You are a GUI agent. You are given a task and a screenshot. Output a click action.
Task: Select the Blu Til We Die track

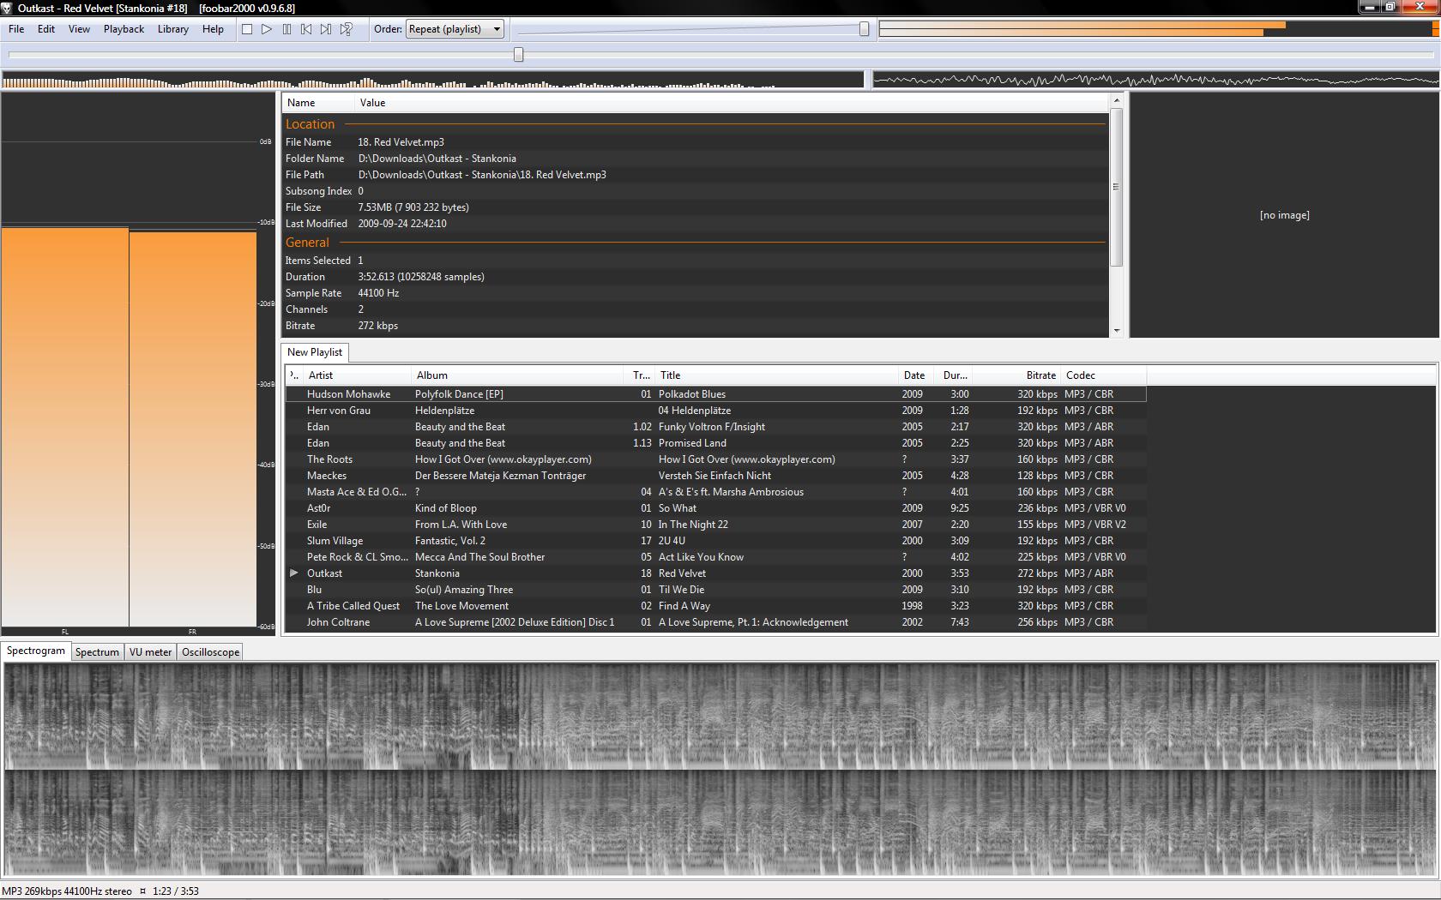coord(716,590)
